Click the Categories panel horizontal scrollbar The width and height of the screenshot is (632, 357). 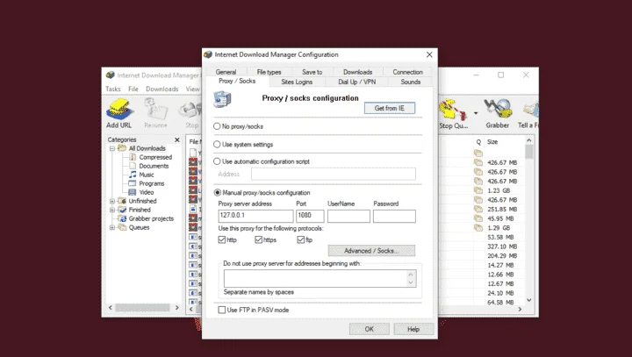click(x=143, y=307)
